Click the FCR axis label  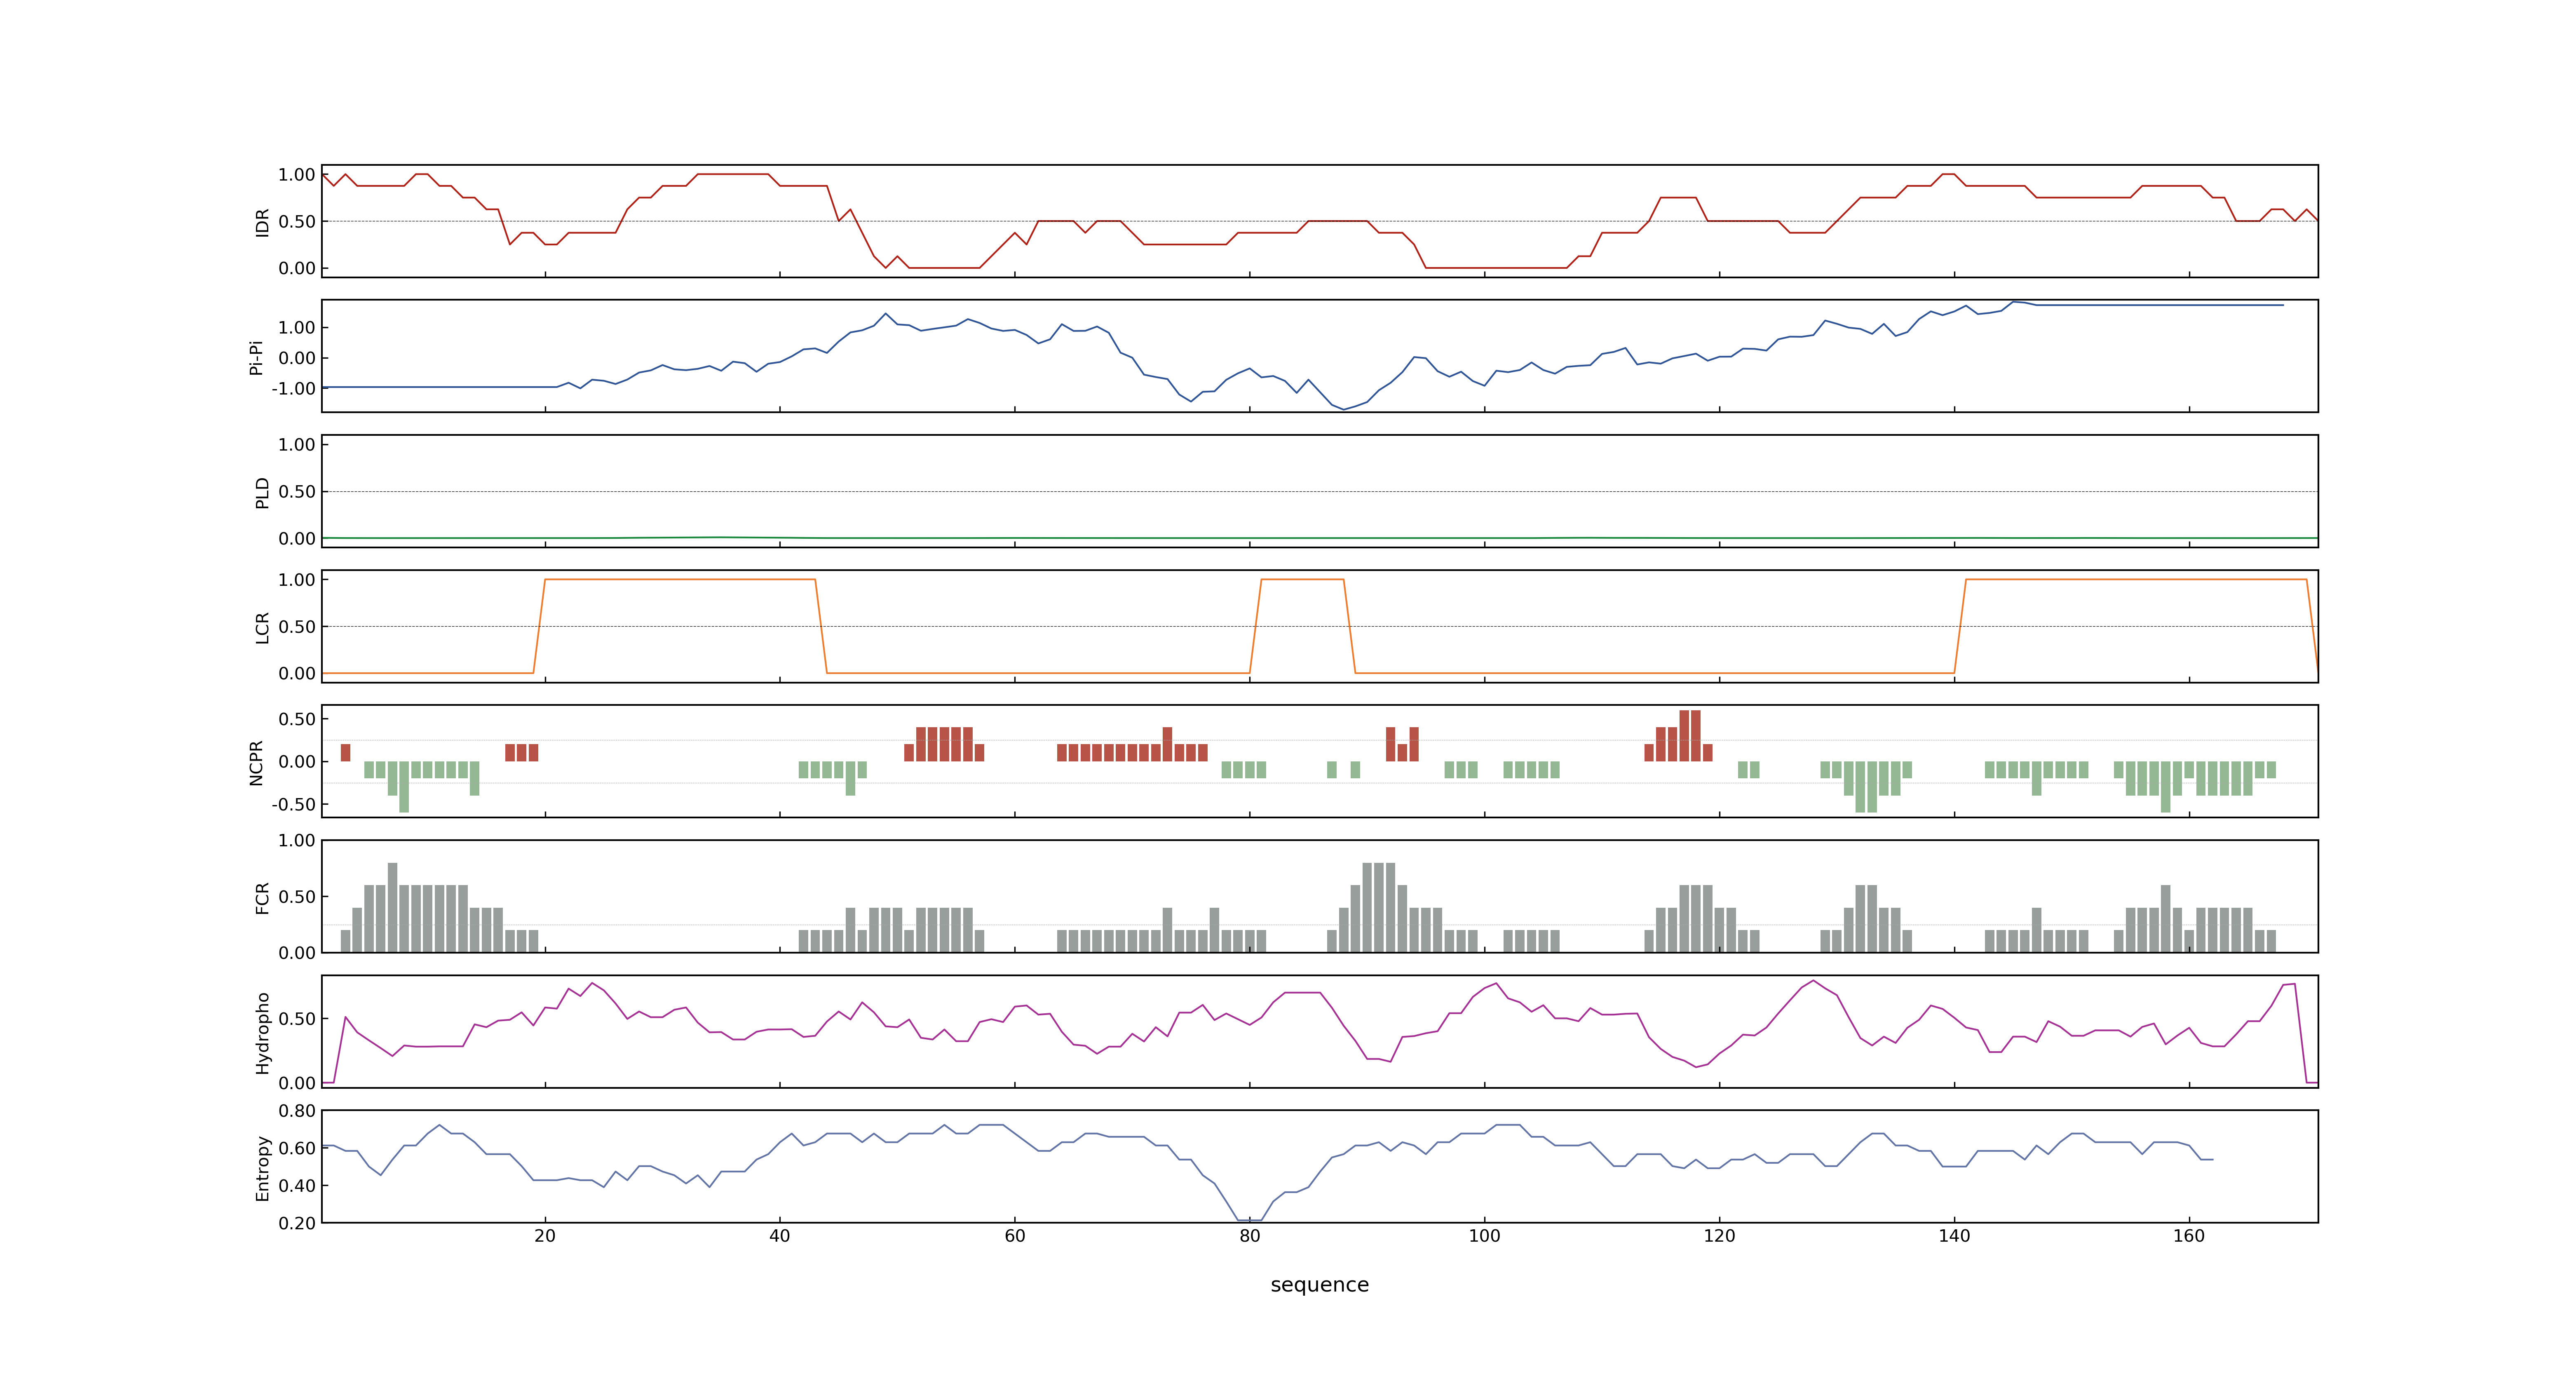262,897
